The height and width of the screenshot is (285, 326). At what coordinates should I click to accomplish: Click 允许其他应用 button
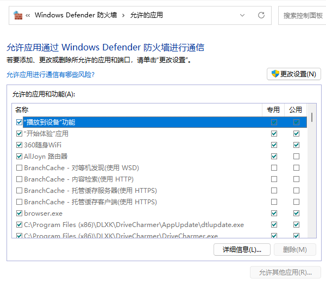pyautogui.click(x=285, y=272)
